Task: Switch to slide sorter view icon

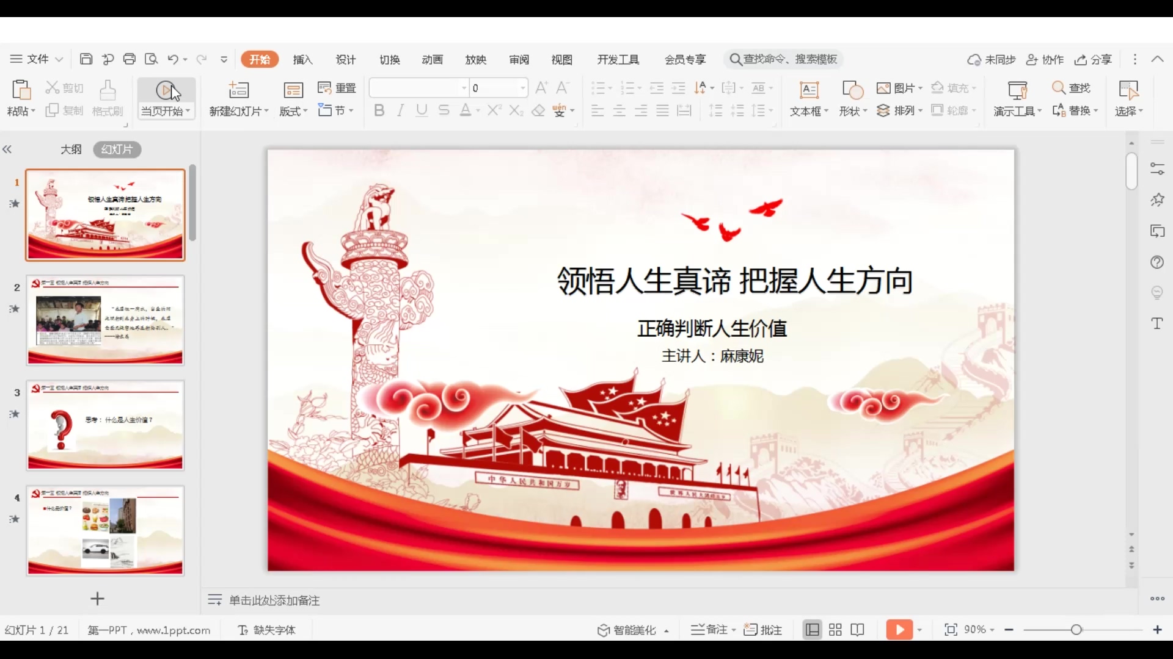Action: [x=835, y=630]
